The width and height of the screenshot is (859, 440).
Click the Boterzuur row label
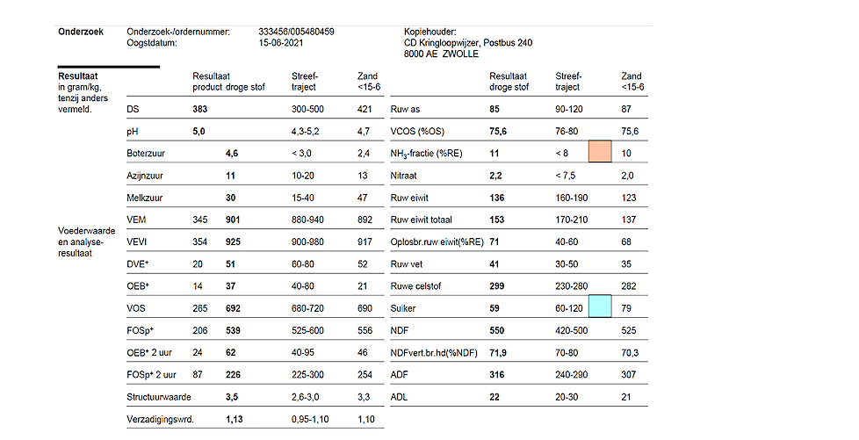click(x=147, y=154)
